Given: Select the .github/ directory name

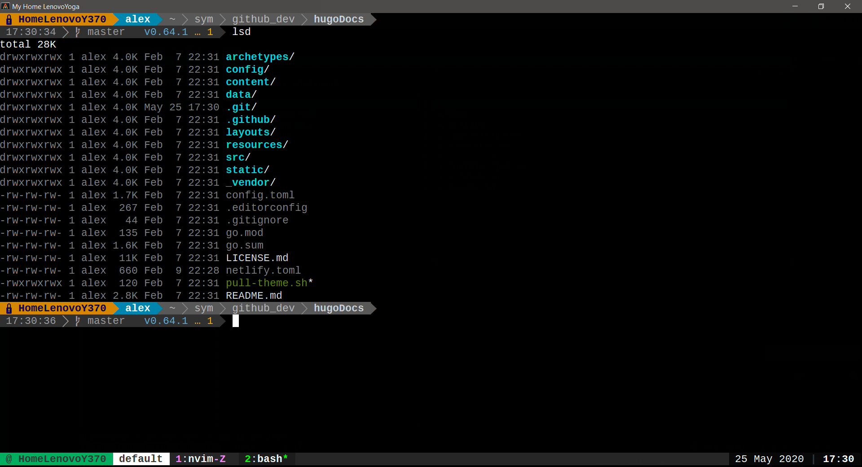Looking at the screenshot, I should point(251,120).
